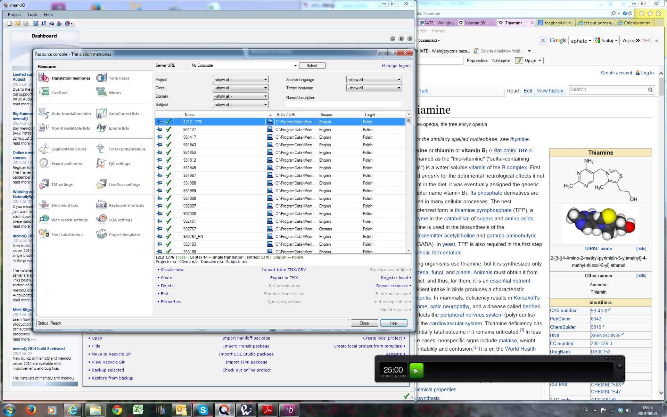This screenshot has height=417, width=667.
Task: Open Skype from the taskbar
Action: pyautogui.click(x=203, y=410)
